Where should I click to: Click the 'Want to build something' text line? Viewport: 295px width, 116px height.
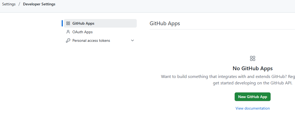(x=228, y=77)
